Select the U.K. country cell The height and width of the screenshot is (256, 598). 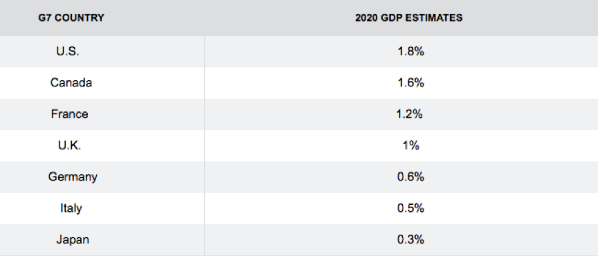pyautogui.click(x=69, y=145)
